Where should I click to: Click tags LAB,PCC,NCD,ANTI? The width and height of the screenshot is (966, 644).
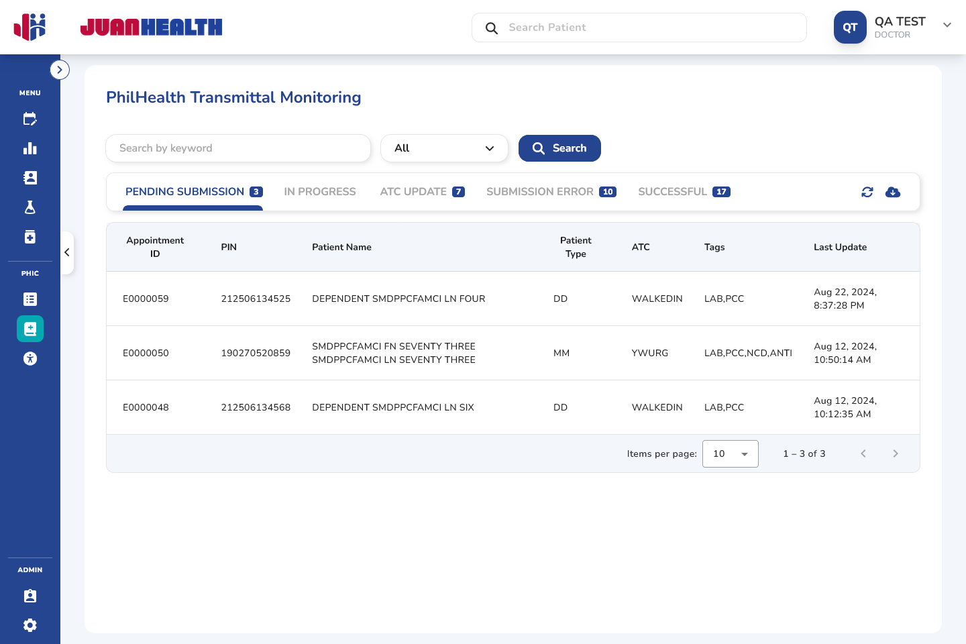click(x=748, y=353)
